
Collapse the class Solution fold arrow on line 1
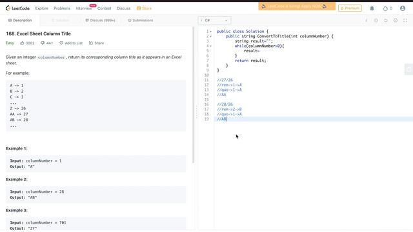tap(211, 32)
